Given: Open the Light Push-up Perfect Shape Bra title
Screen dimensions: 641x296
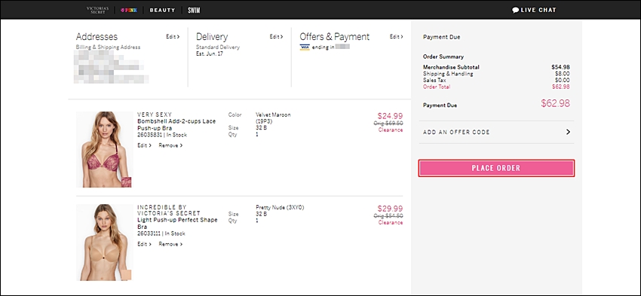Looking at the screenshot, I should tap(177, 224).
